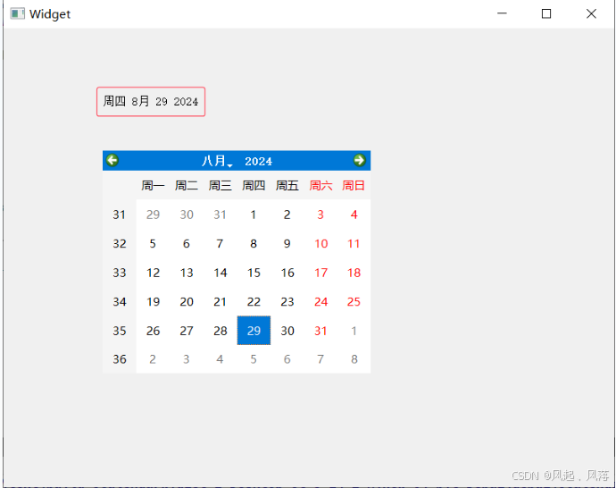This screenshot has height=488, width=616.
Task: Select date 21 in week 34
Action: point(220,301)
